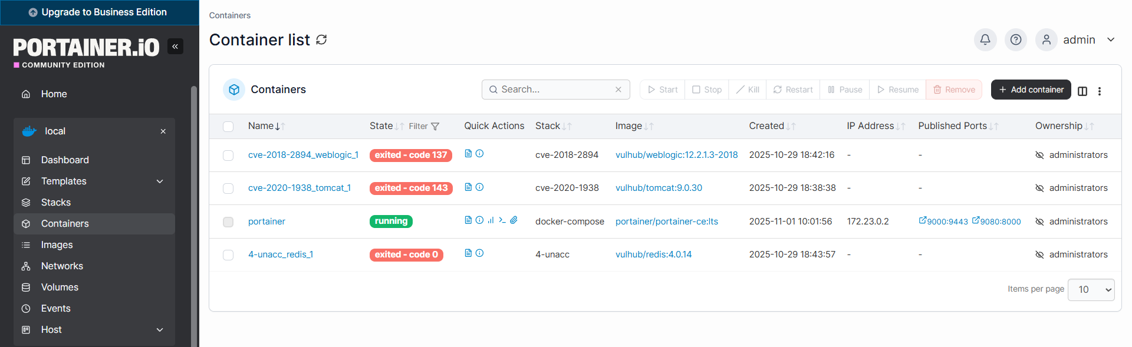
Task: Sort by Published Ports column
Action: [958, 126]
